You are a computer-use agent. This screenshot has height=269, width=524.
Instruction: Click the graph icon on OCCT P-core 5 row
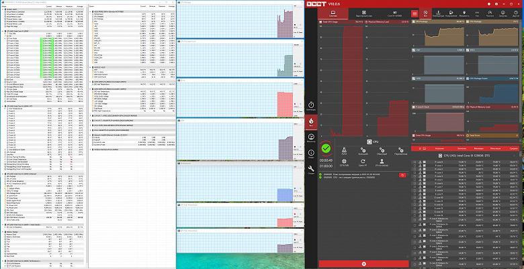(x=424, y=180)
